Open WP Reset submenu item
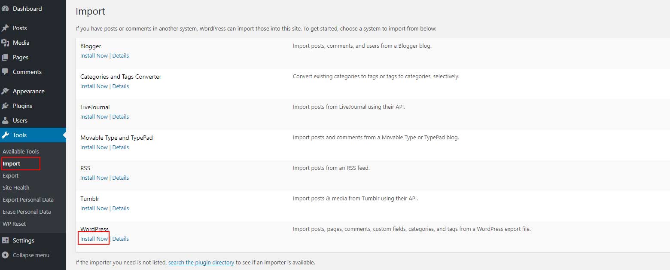670x270 pixels. (x=14, y=224)
